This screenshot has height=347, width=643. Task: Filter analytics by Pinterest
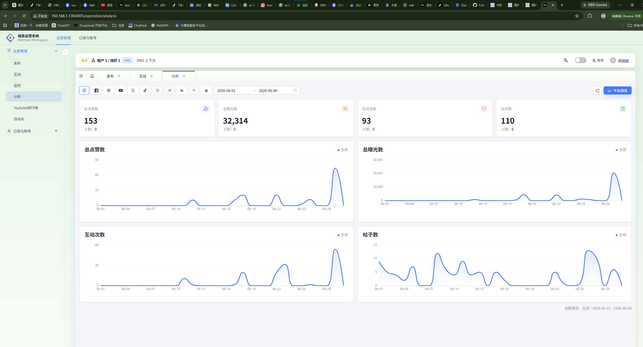click(157, 90)
